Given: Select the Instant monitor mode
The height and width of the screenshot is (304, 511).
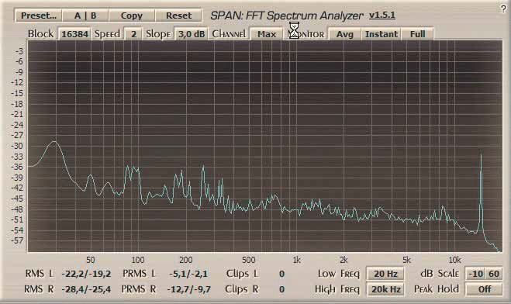Looking at the screenshot, I should click(x=382, y=34).
